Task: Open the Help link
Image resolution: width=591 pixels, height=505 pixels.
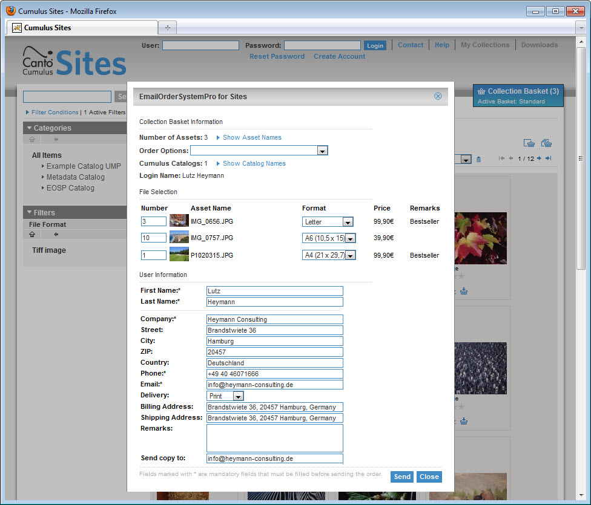Action: coord(442,45)
